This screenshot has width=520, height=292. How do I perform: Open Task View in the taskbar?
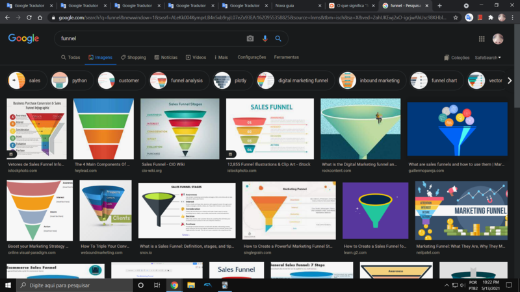[x=157, y=285]
